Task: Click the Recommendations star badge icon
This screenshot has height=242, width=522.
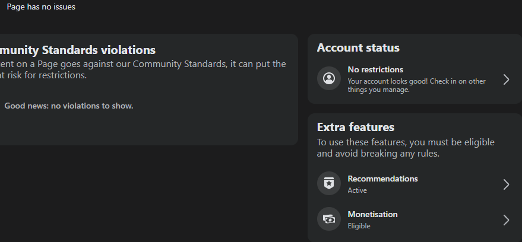Action: pos(328,184)
